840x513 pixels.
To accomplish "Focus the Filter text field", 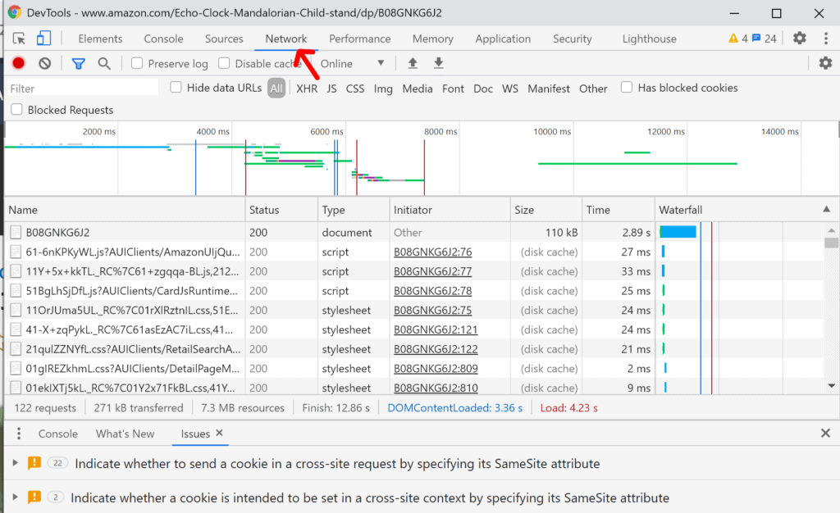I will tap(84, 89).
